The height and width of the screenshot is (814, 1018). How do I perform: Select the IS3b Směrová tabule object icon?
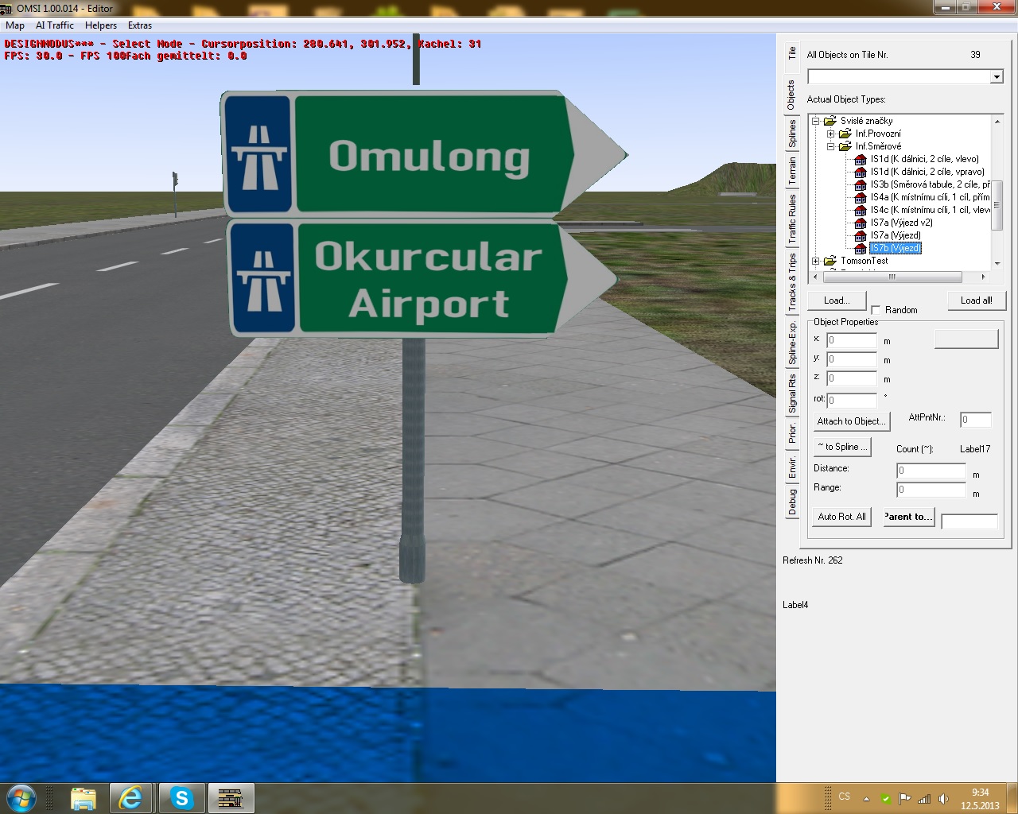(860, 184)
